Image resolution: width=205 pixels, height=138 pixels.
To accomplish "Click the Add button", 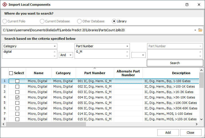I will 168,133.
